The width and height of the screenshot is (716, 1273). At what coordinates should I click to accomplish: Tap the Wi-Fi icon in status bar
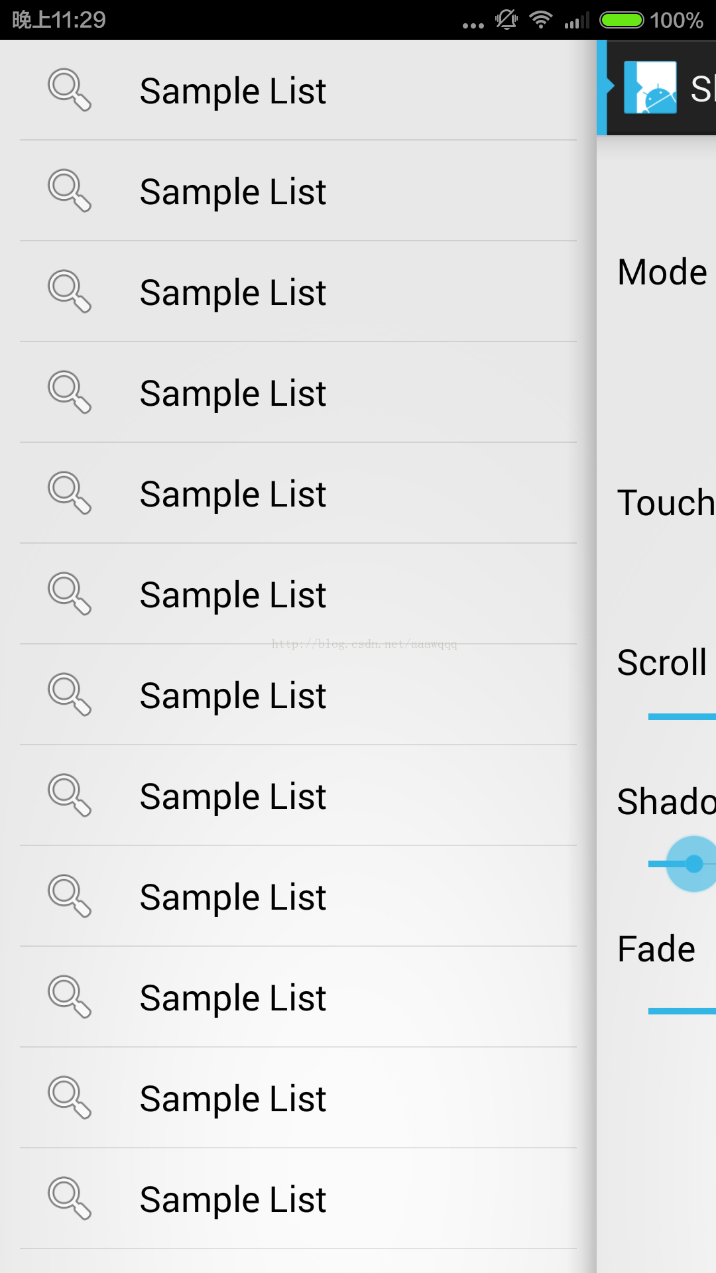coord(541,20)
